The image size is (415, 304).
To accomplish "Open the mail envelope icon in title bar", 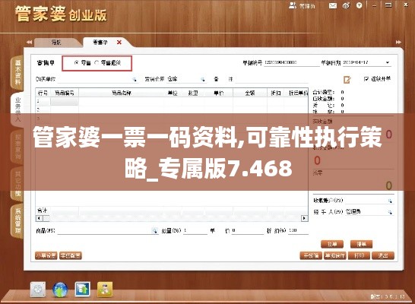I will [x=333, y=5].
